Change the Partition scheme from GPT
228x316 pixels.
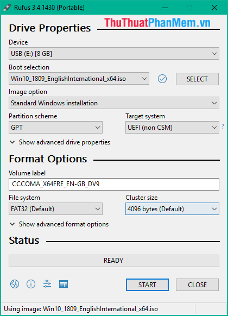pyautogui.click(x=55, y=128)
